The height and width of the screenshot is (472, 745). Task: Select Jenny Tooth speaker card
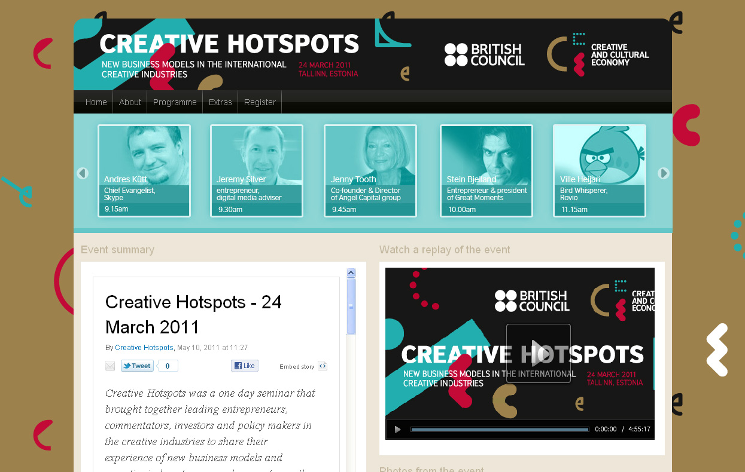370,171
